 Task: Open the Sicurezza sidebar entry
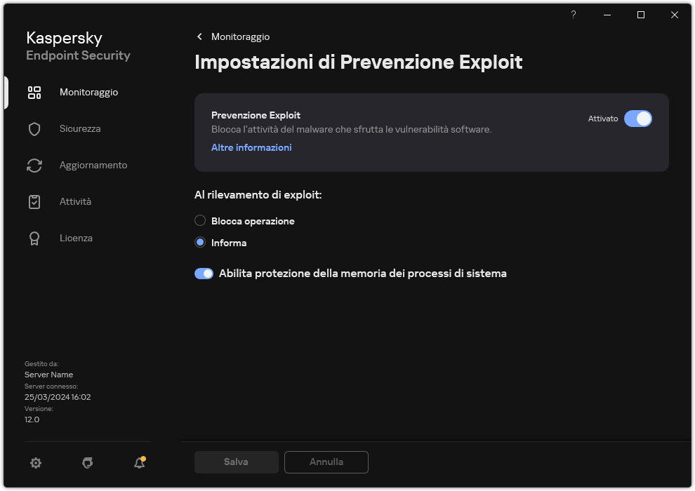pyautogui.click(x=79, y=128)
